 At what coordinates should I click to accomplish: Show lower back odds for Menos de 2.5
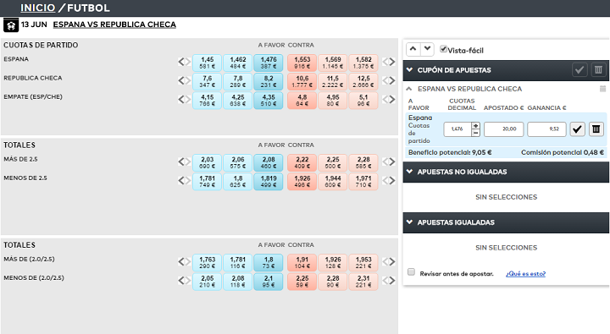click(181, 181)
